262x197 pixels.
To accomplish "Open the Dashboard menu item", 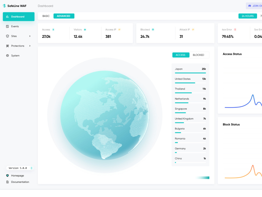I will (x=19, y=17).
